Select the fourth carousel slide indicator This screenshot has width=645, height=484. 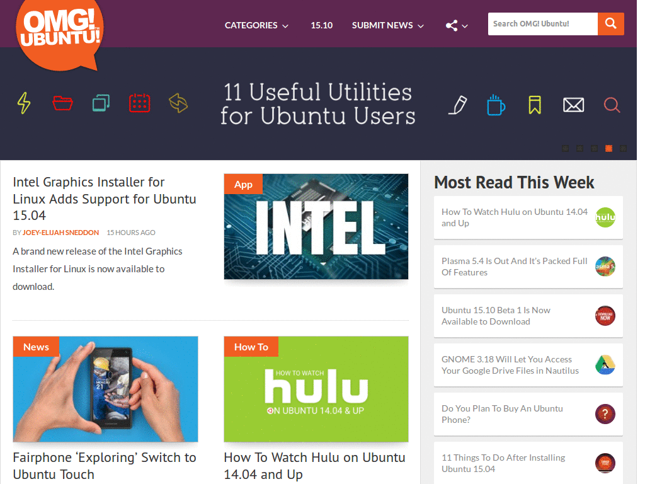click(x=608, y=148)
